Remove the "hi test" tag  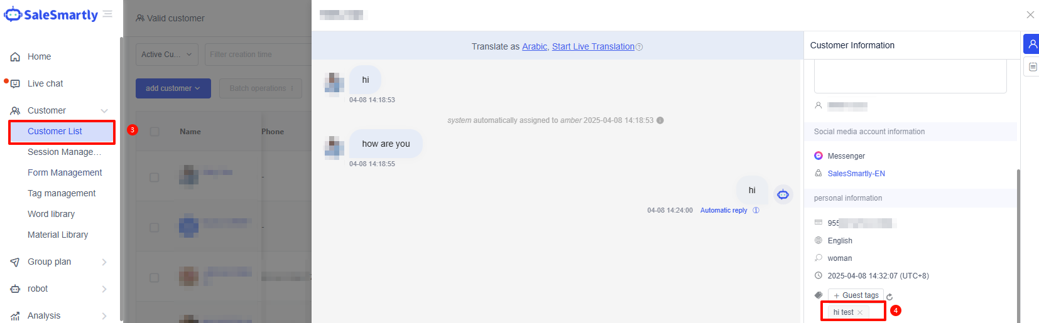coord(860,312)
